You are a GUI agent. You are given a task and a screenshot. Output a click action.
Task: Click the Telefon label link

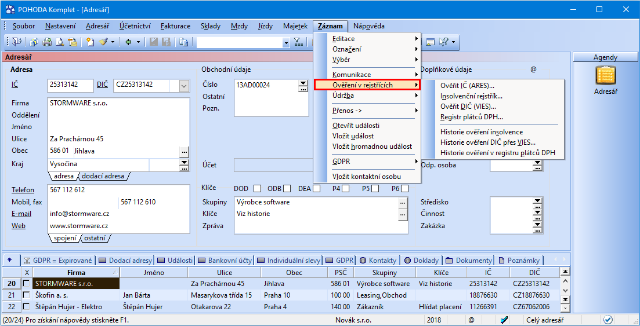click(x=23, y=190)
